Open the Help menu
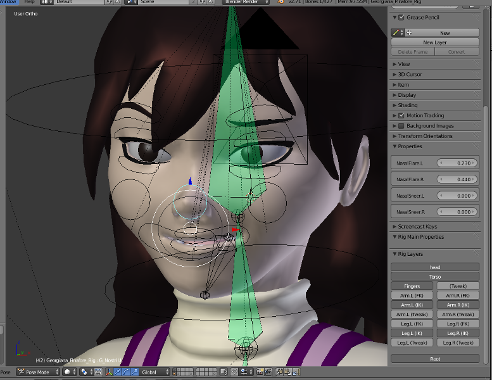Image resolution: width=492 pixels, height=380 pixels. click(29, 2)
